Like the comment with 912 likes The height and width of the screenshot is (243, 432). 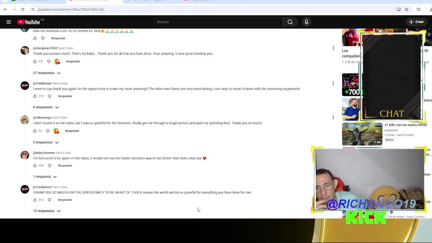(x=35, y=200)
